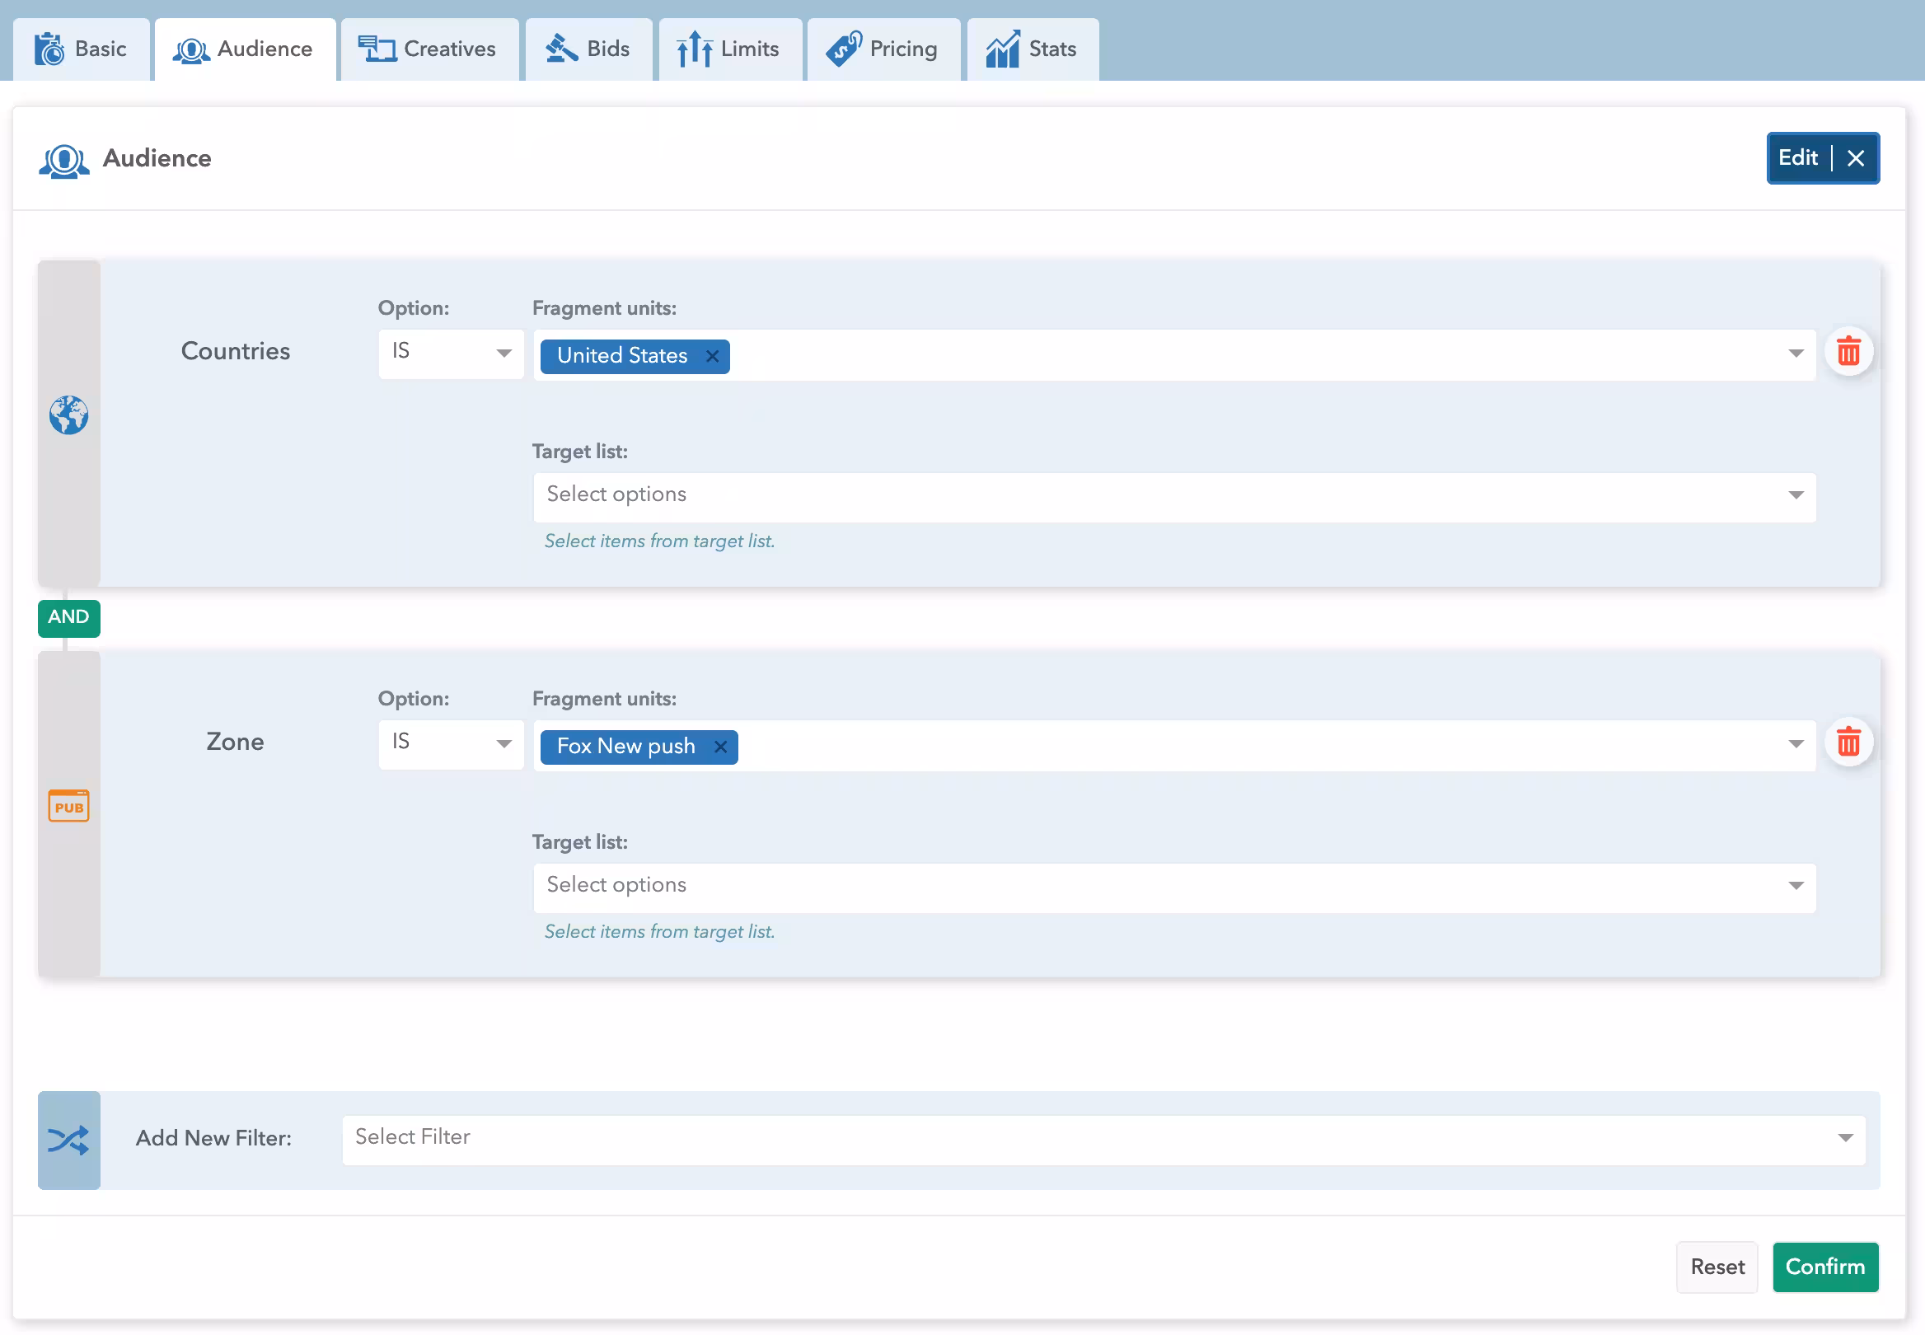Image resolution: width=1925 pixels, height=1335 pixels.
Task: Toggle the AND operator between filters
Action: pyautogui.click(x=68, y=617)
